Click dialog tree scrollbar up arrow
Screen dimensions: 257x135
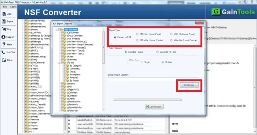[104, 30]
